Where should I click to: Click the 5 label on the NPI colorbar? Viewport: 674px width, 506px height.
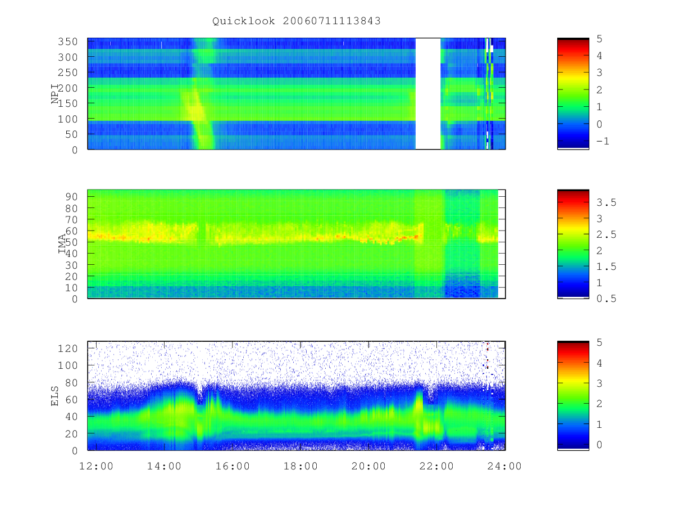click(x=599, y=39)
